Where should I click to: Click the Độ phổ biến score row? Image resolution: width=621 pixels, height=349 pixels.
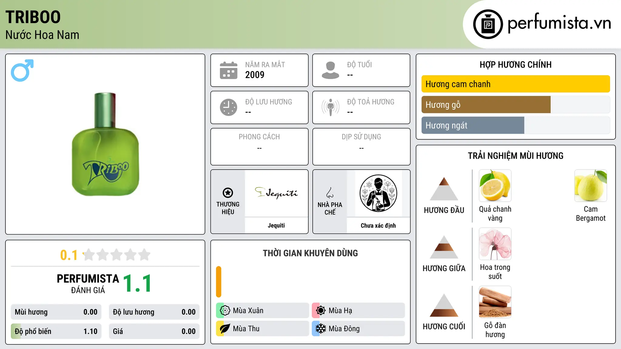(56, 331)
